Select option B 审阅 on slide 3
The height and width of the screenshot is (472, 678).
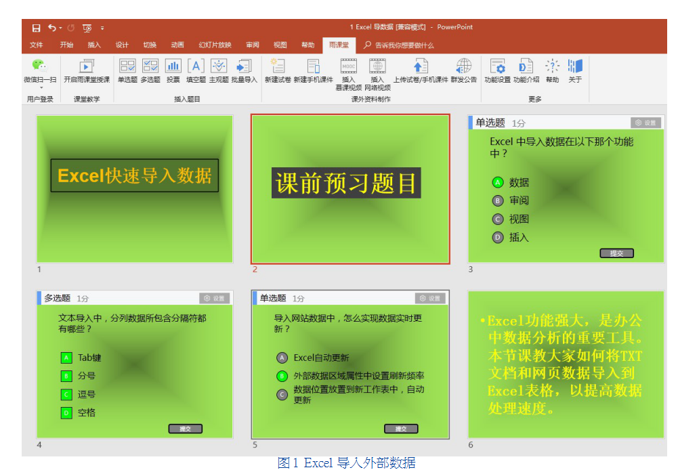click(x=498, y=200)
